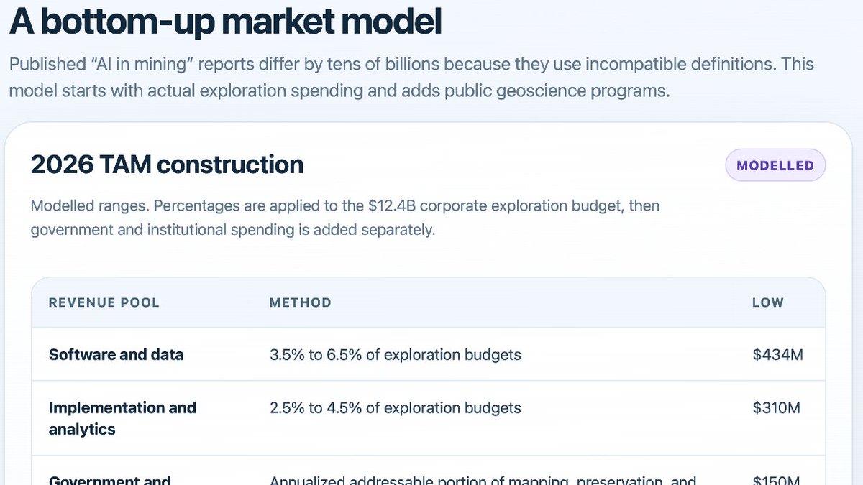Image resolution: width=863 pixels, height=485 pixels.
Task: Click the Modelled ranges description paragraph
Action: coord(345,218)
